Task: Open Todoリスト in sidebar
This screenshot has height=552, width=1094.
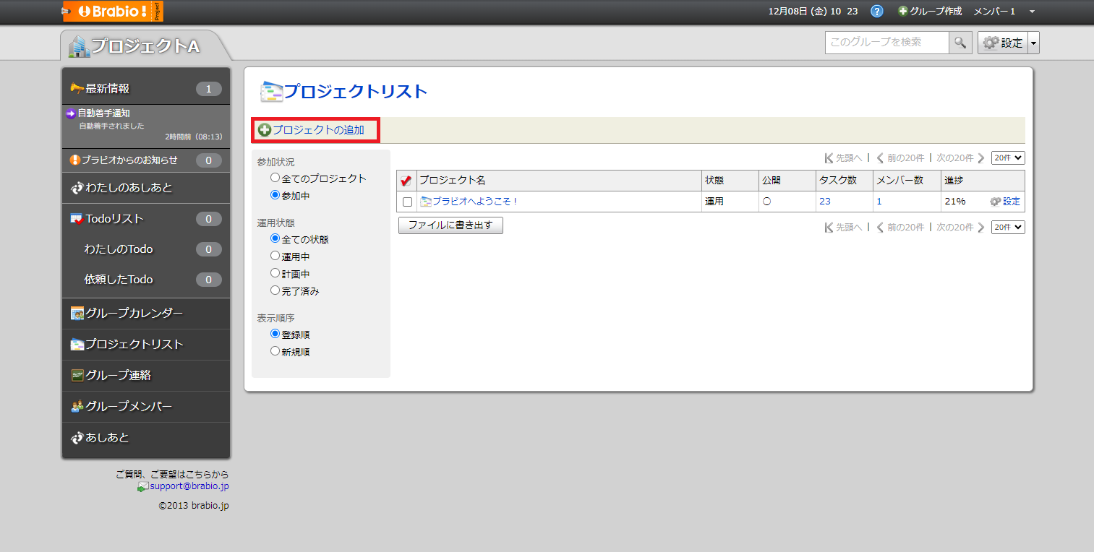Action: (114, 219)
